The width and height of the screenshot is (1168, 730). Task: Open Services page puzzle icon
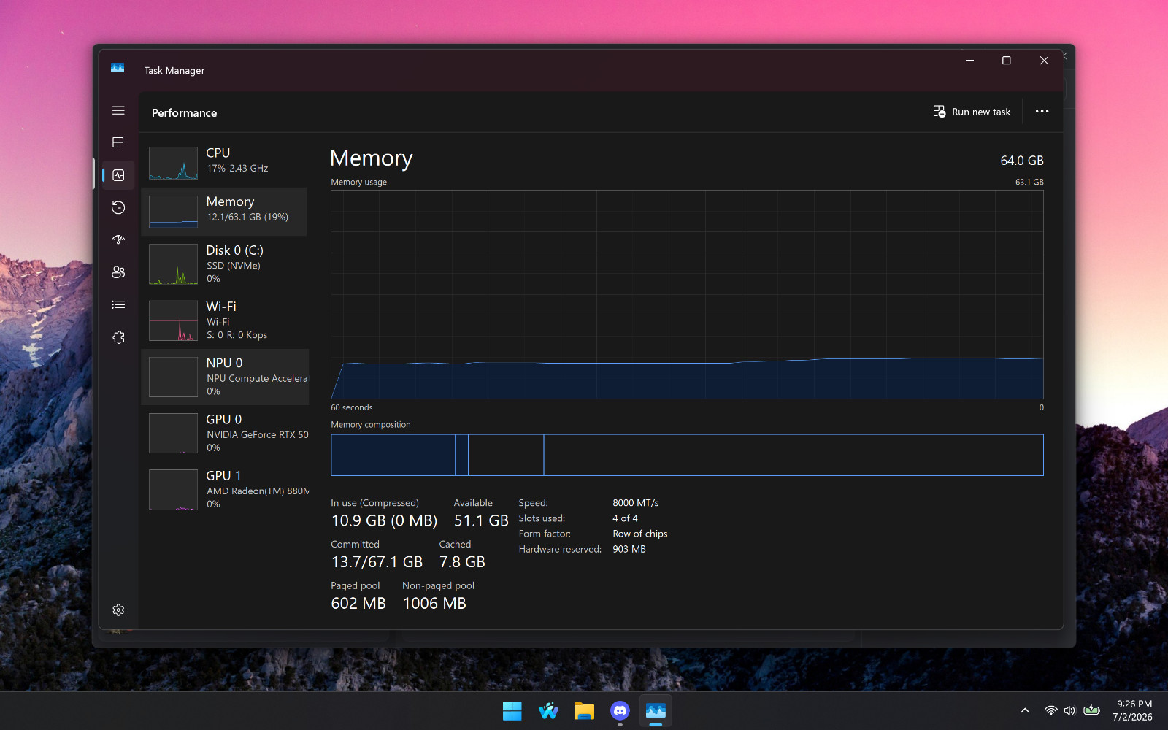click(118, 337)
